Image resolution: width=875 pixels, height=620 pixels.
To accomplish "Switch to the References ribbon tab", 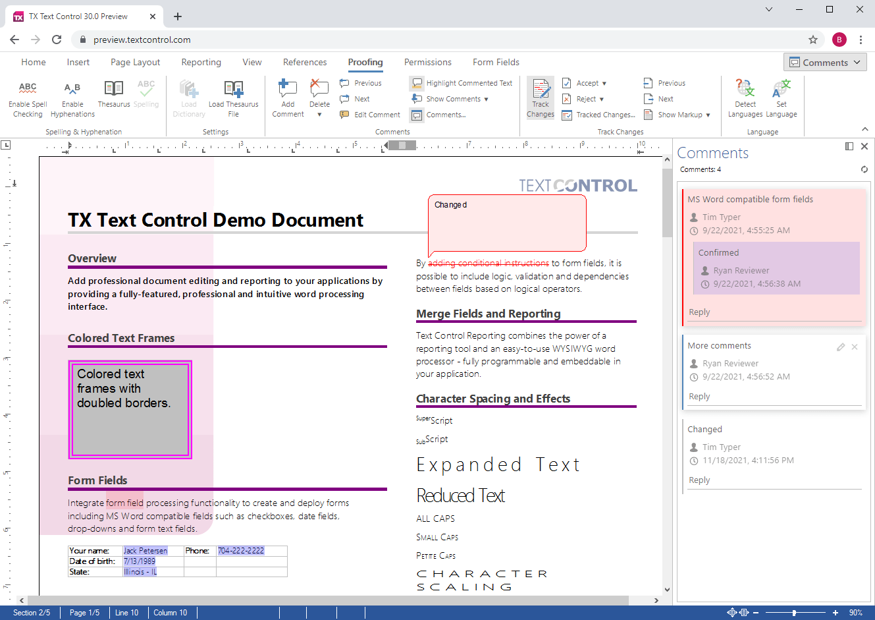I will tap(305, 62).
